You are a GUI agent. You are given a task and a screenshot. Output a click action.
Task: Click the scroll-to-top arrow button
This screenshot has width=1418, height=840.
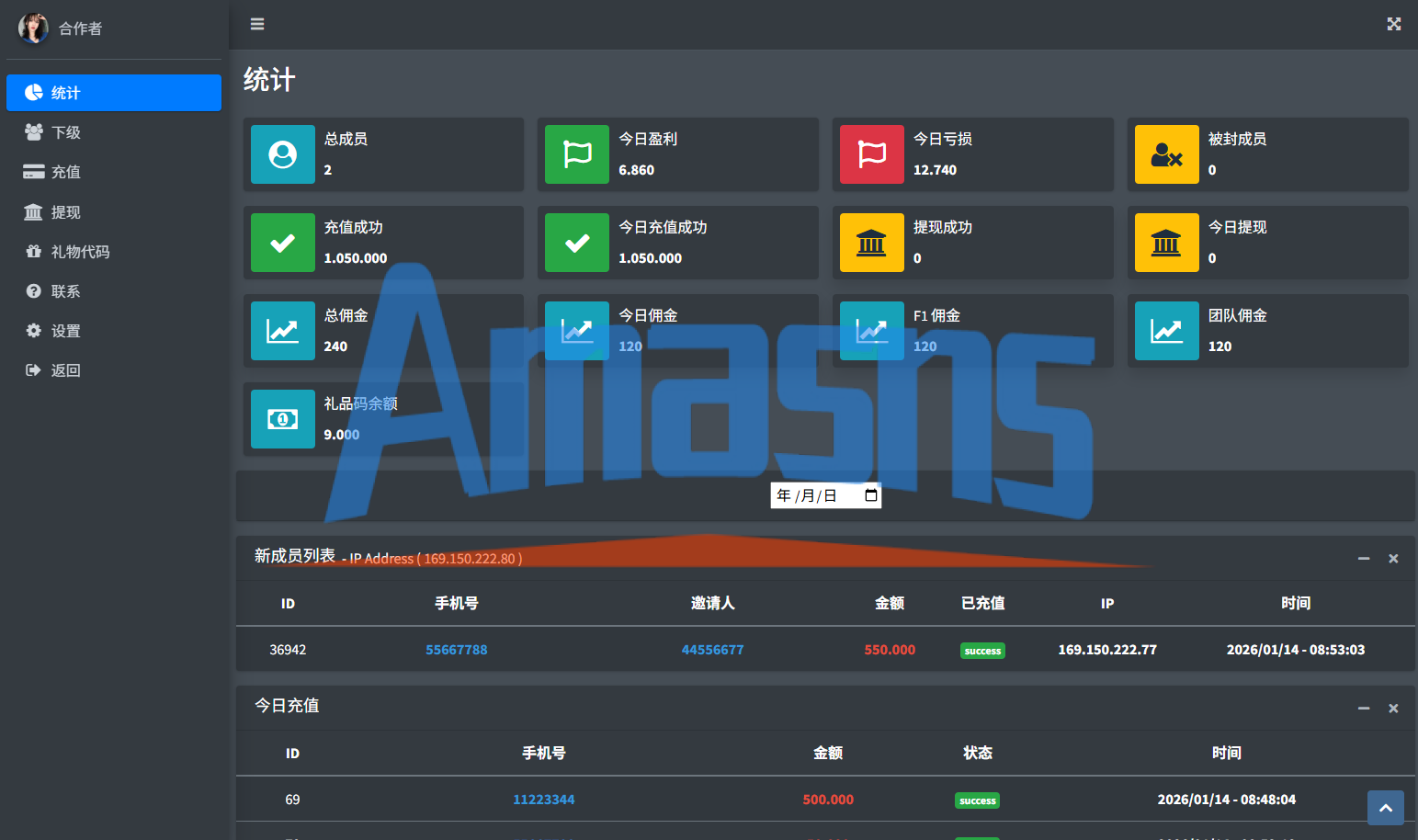pyautogui.click(x=1386, y=808)
